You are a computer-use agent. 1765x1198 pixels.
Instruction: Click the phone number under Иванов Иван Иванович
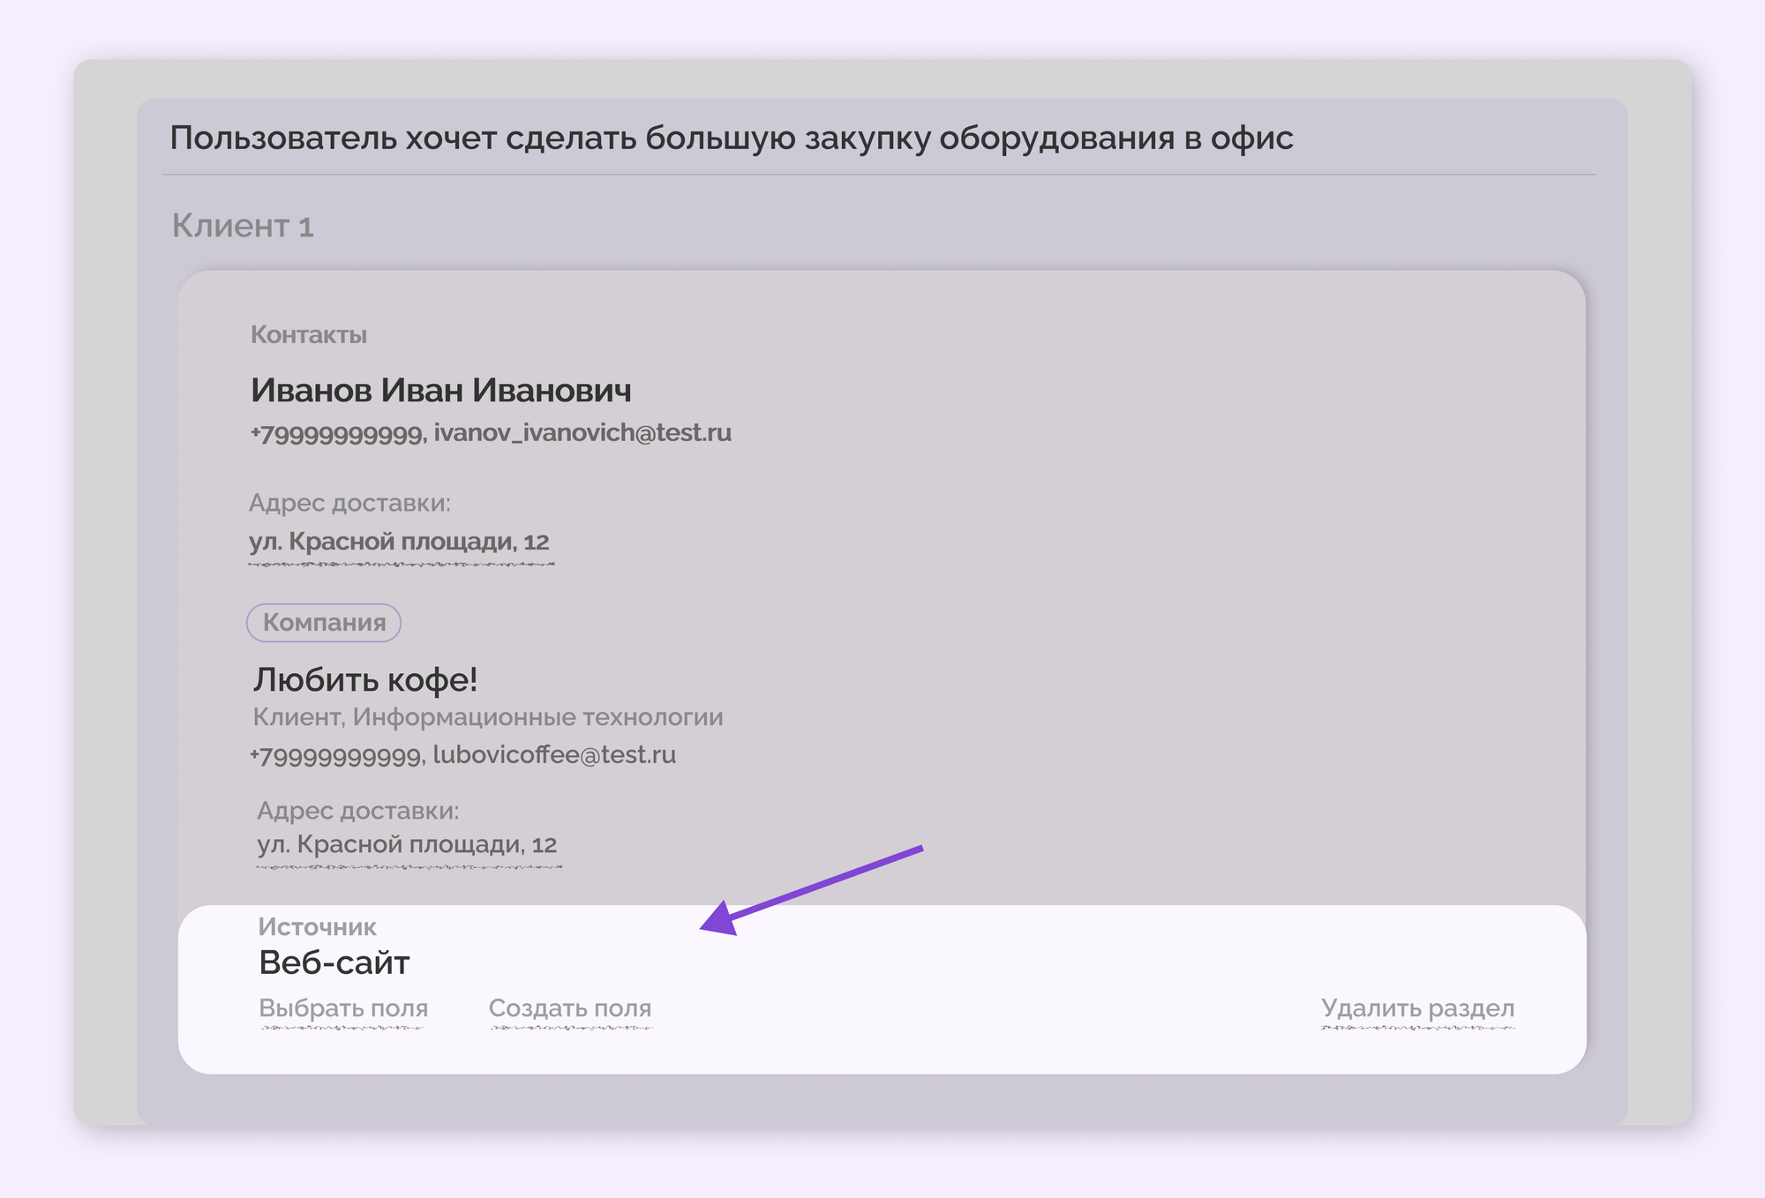click(335, 432)
